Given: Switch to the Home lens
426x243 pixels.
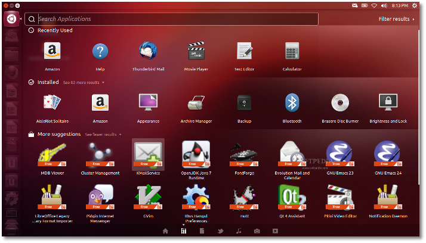Looking at the screenshot, I should pos(165,231).
